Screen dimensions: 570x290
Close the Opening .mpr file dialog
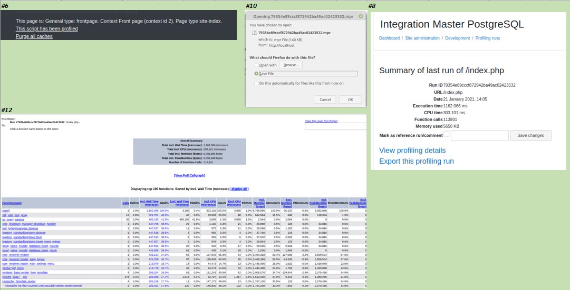click(361, 16)
